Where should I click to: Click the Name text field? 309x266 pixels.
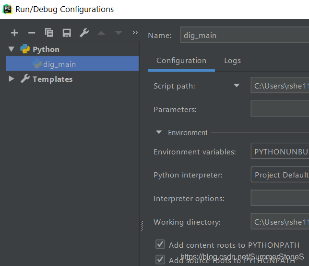[245, 35]
